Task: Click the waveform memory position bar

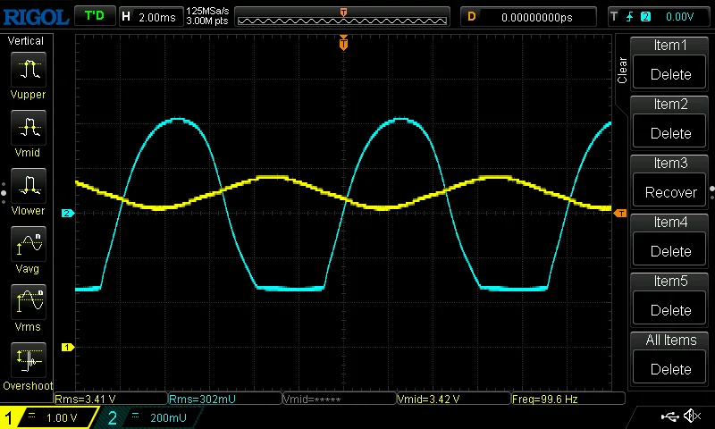Action: click(343, 16)
